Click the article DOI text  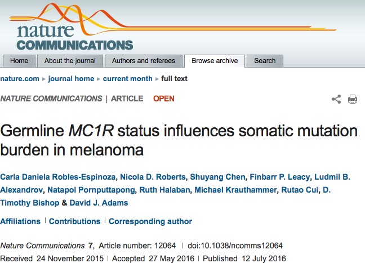[x=235, y=246]
